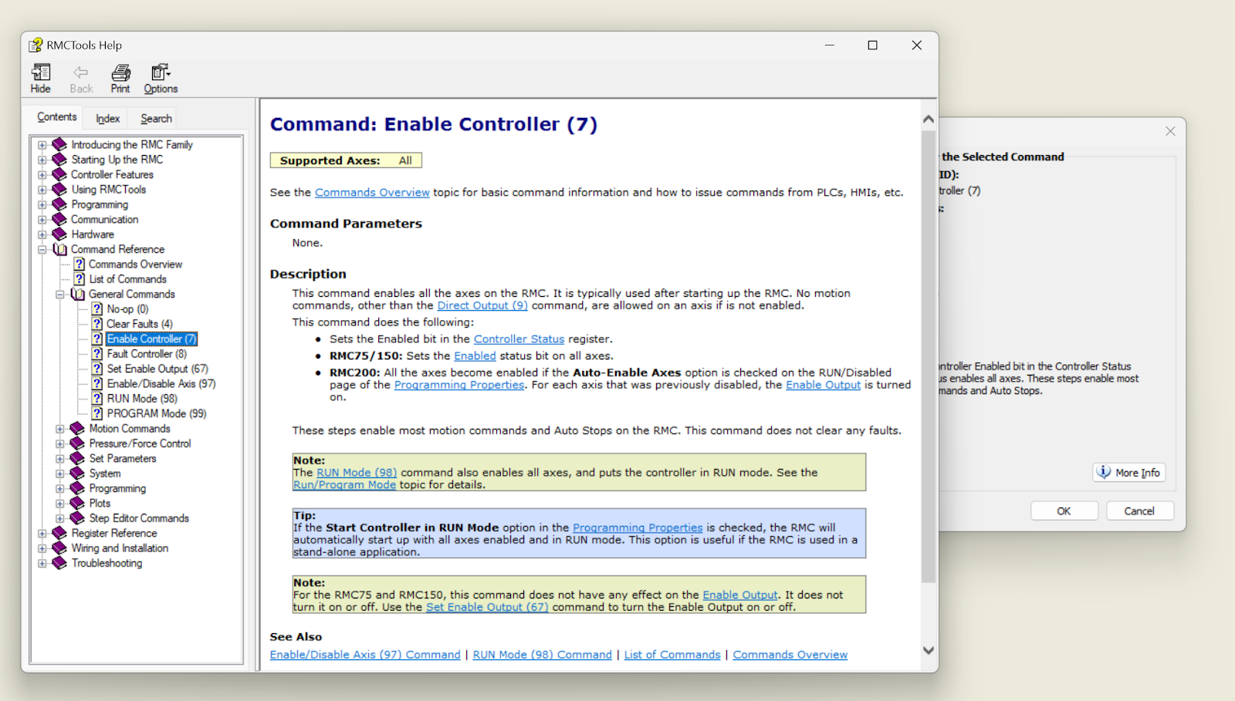Select Programming under Command Reference

(117, 489)
